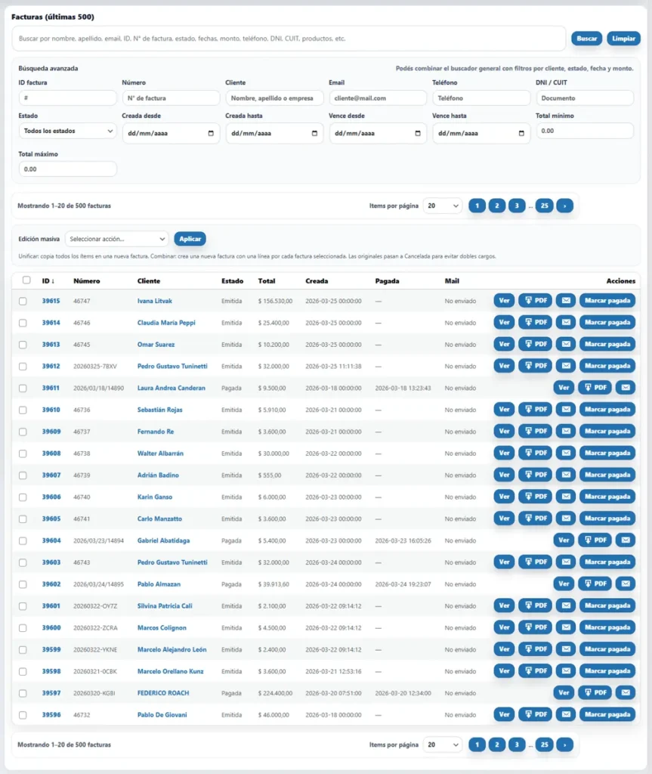Expand the Seleccionar acción bulk edit dropdown

116,239
